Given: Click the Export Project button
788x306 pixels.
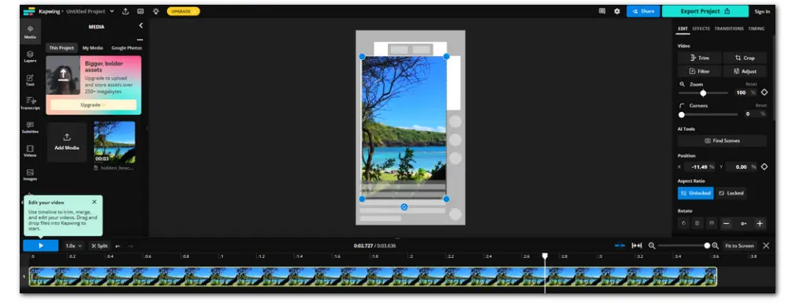Looking at the screenshot, I should coord(705,11).
